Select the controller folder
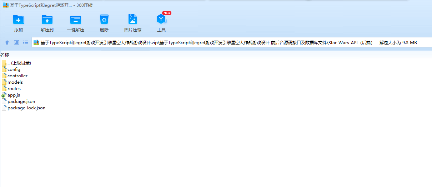Viewport: 432px width, 187px height. click(15, 76)
